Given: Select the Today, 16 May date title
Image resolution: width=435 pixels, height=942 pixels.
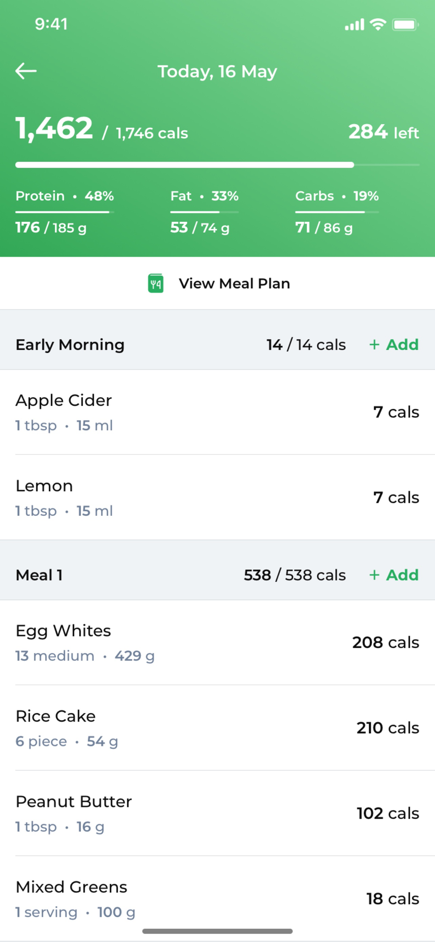Looking at the screenshot, I should (217, 72).
